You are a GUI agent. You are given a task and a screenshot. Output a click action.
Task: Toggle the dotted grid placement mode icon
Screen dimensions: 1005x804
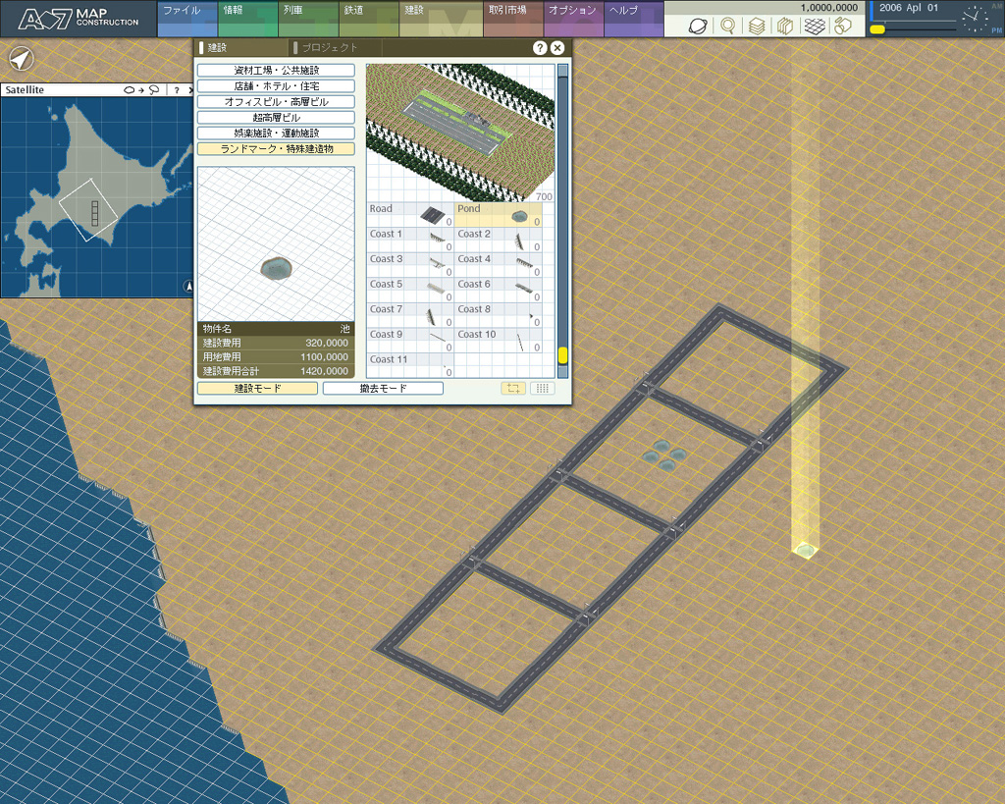coord(542,388)
